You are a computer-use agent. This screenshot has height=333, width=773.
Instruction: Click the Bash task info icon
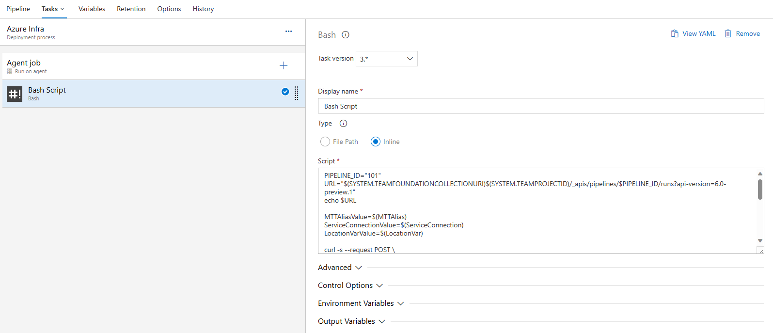[346, 35]
